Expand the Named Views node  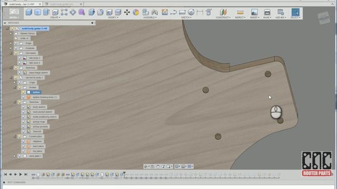tap(11, 34)
